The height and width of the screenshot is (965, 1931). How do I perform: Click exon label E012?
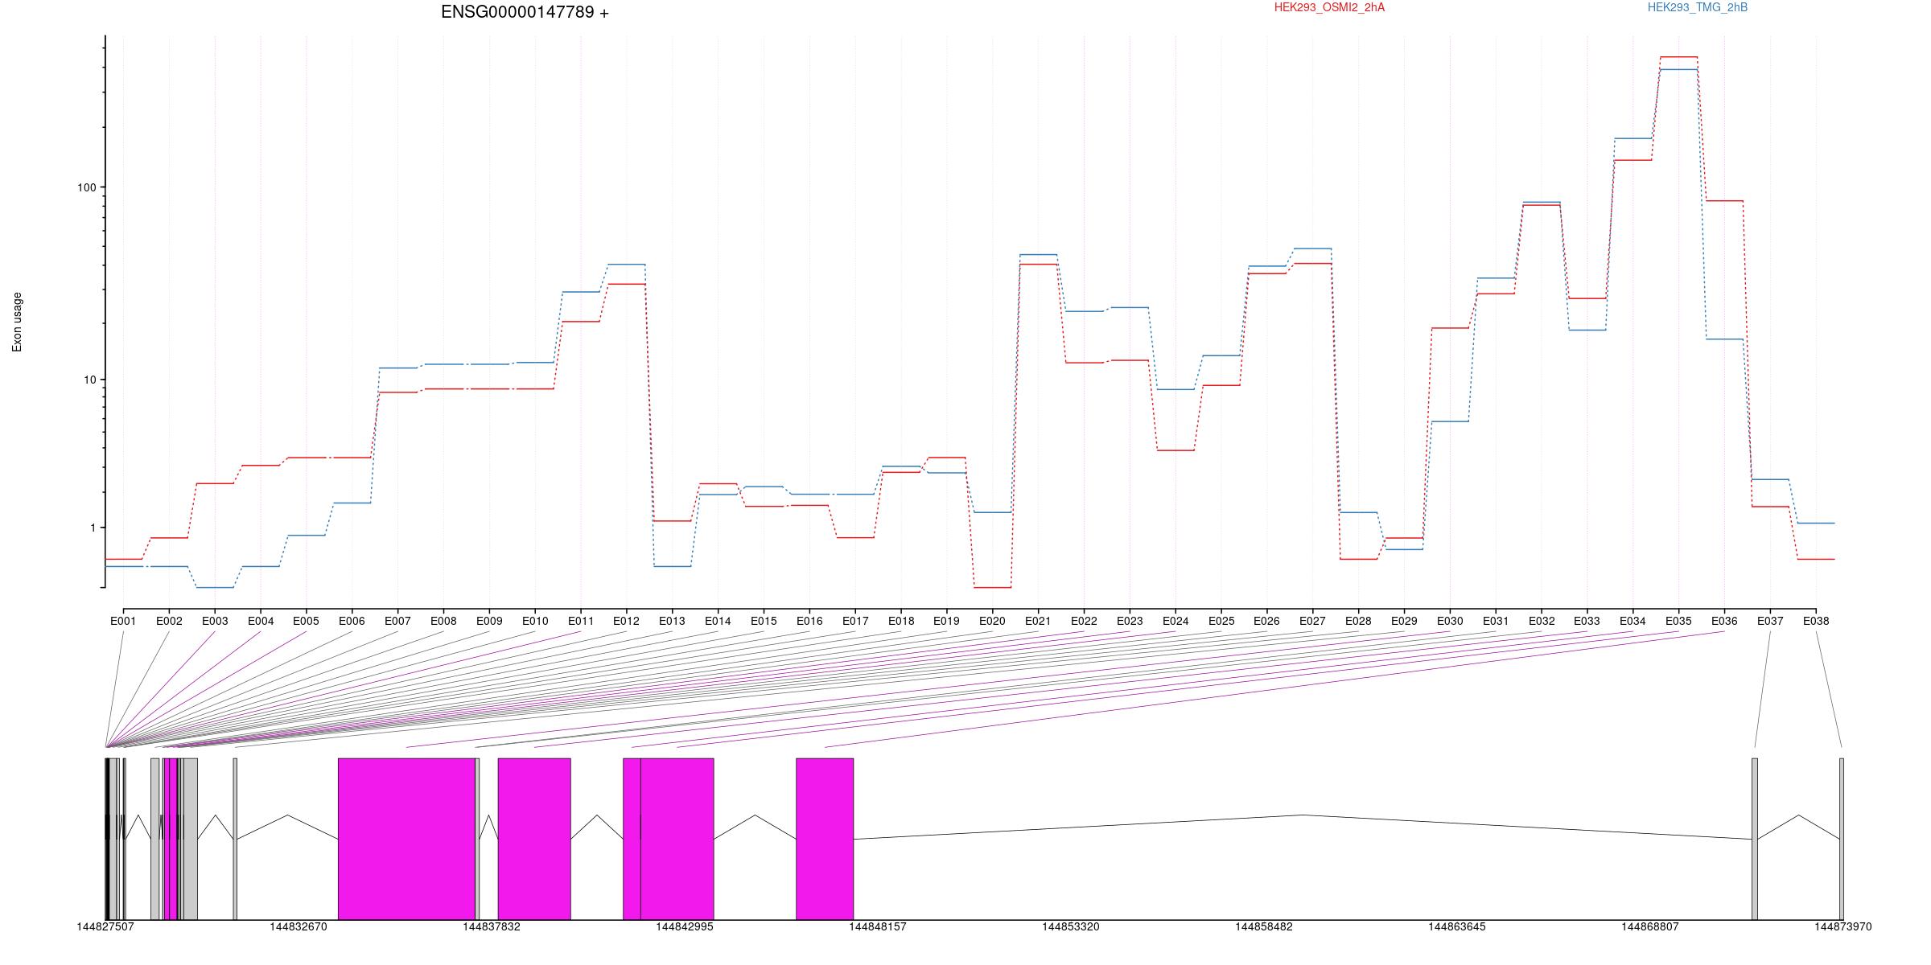coord(626,621)
